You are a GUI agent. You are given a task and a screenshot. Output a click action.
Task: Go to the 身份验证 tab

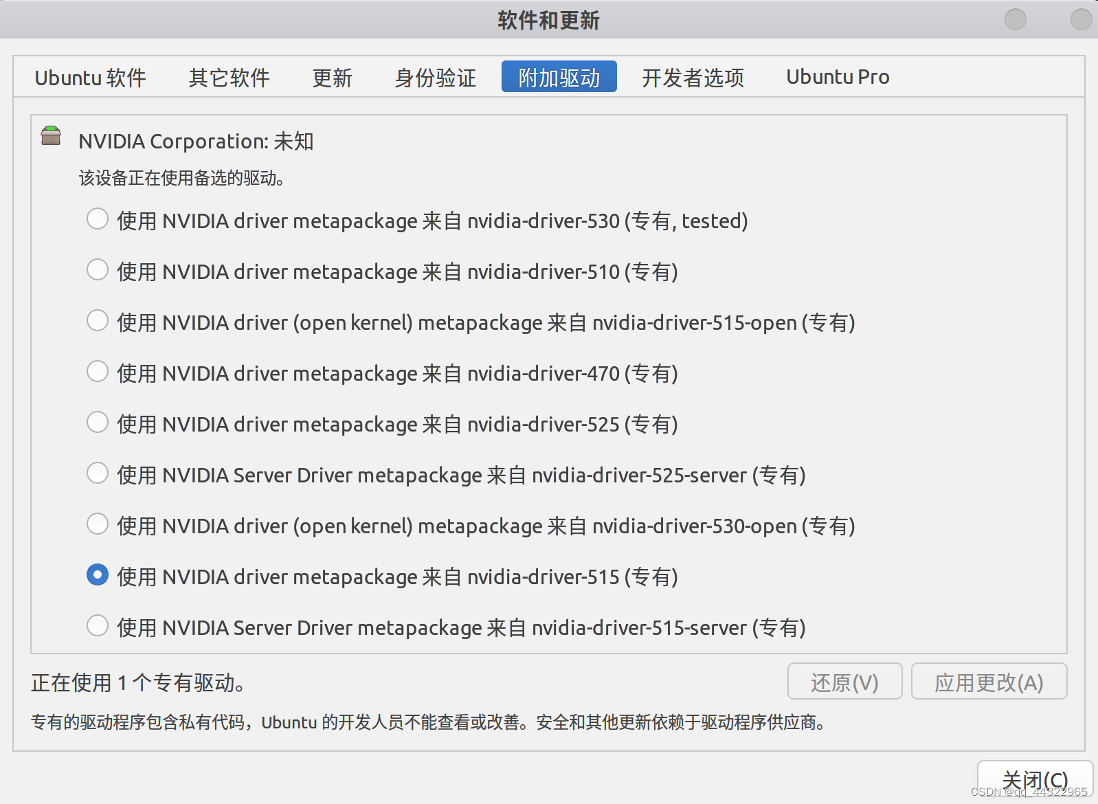[x=436, y=77]
